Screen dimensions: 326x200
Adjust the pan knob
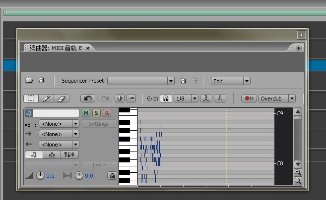[79, 176]
